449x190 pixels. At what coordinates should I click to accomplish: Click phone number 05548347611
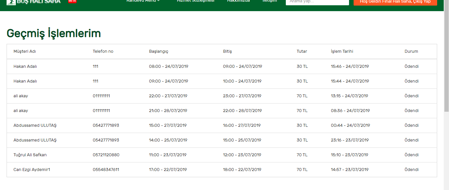click(x=106, y=170)
